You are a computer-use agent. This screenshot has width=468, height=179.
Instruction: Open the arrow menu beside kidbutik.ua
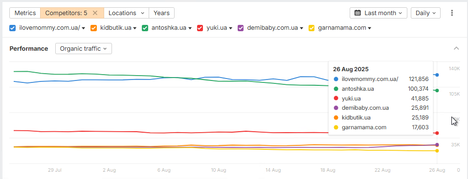click(134, 28)
